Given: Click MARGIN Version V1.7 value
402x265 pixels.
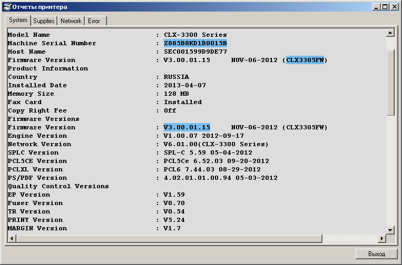Looking at the screenshot, I should click(172, 229).
